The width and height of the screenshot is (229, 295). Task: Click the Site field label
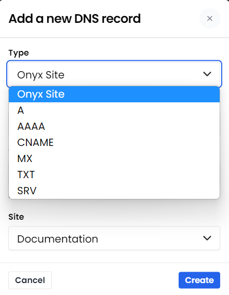pos(16,217)
